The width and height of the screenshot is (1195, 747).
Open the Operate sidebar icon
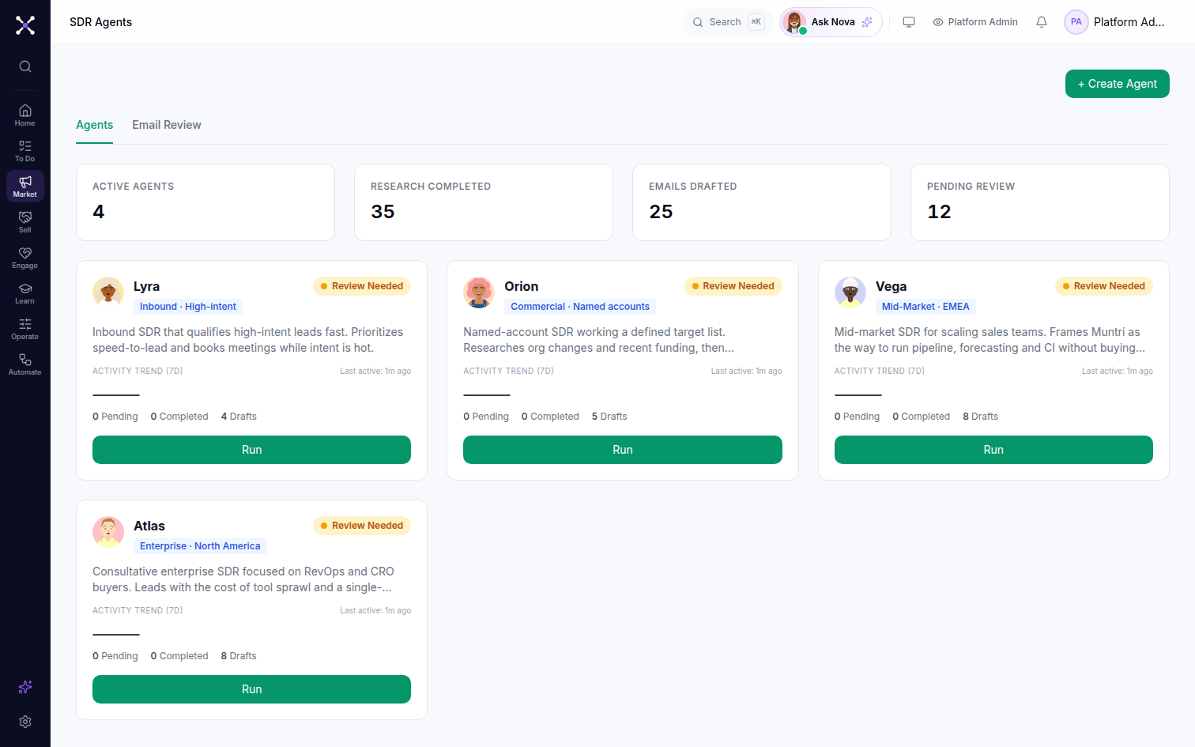[25, 329]
